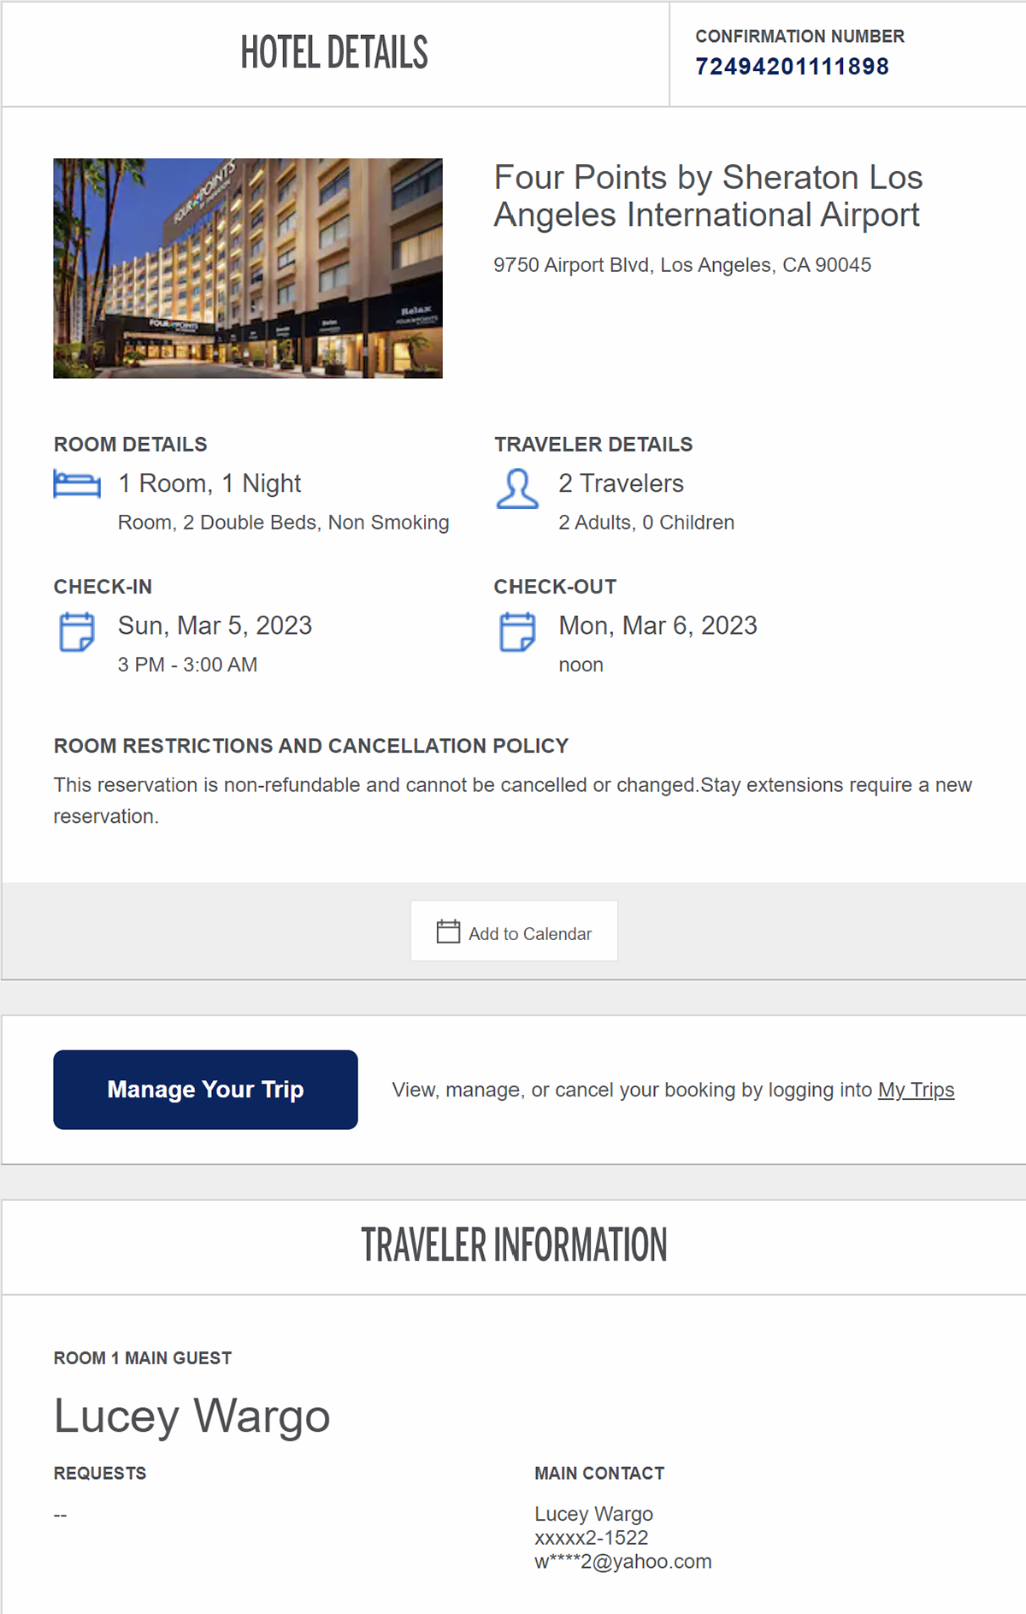The image size is (1026, 1614).
Task: Click the Add to Calendar button
Action: tap(514, 931)
